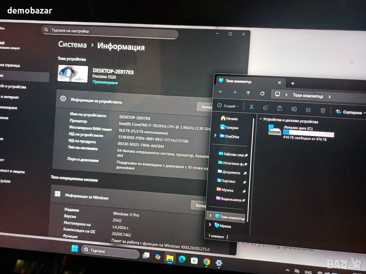The width and height of the screenshot is (366, 274).
Task: Select Документи in the navigation pane
Action: [x=231, y=172]
